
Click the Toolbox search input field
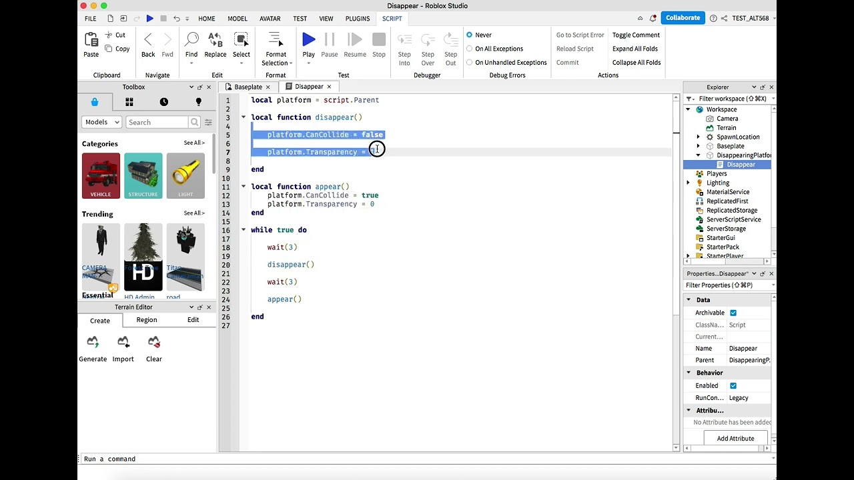(157, 122)
